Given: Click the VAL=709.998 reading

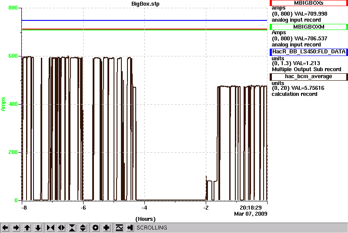Looking at the screenshot, I should 311,14.
